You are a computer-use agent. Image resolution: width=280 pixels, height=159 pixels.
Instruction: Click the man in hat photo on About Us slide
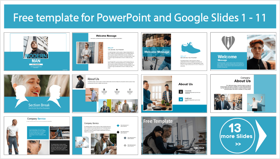(80, 81)
